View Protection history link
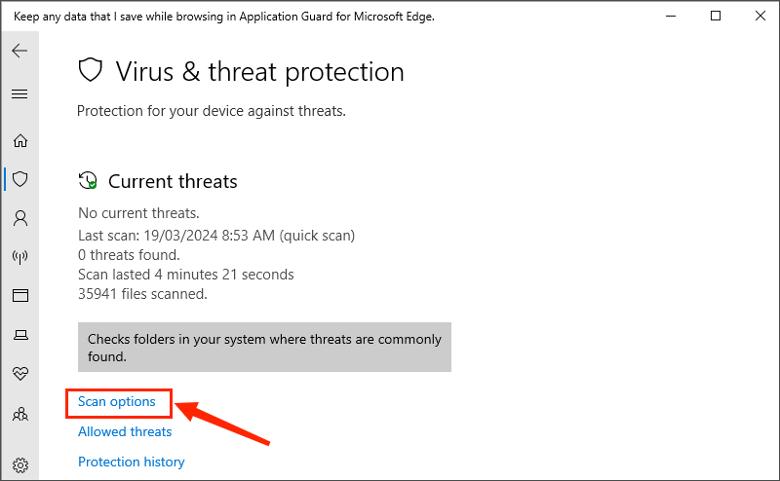 131,462
